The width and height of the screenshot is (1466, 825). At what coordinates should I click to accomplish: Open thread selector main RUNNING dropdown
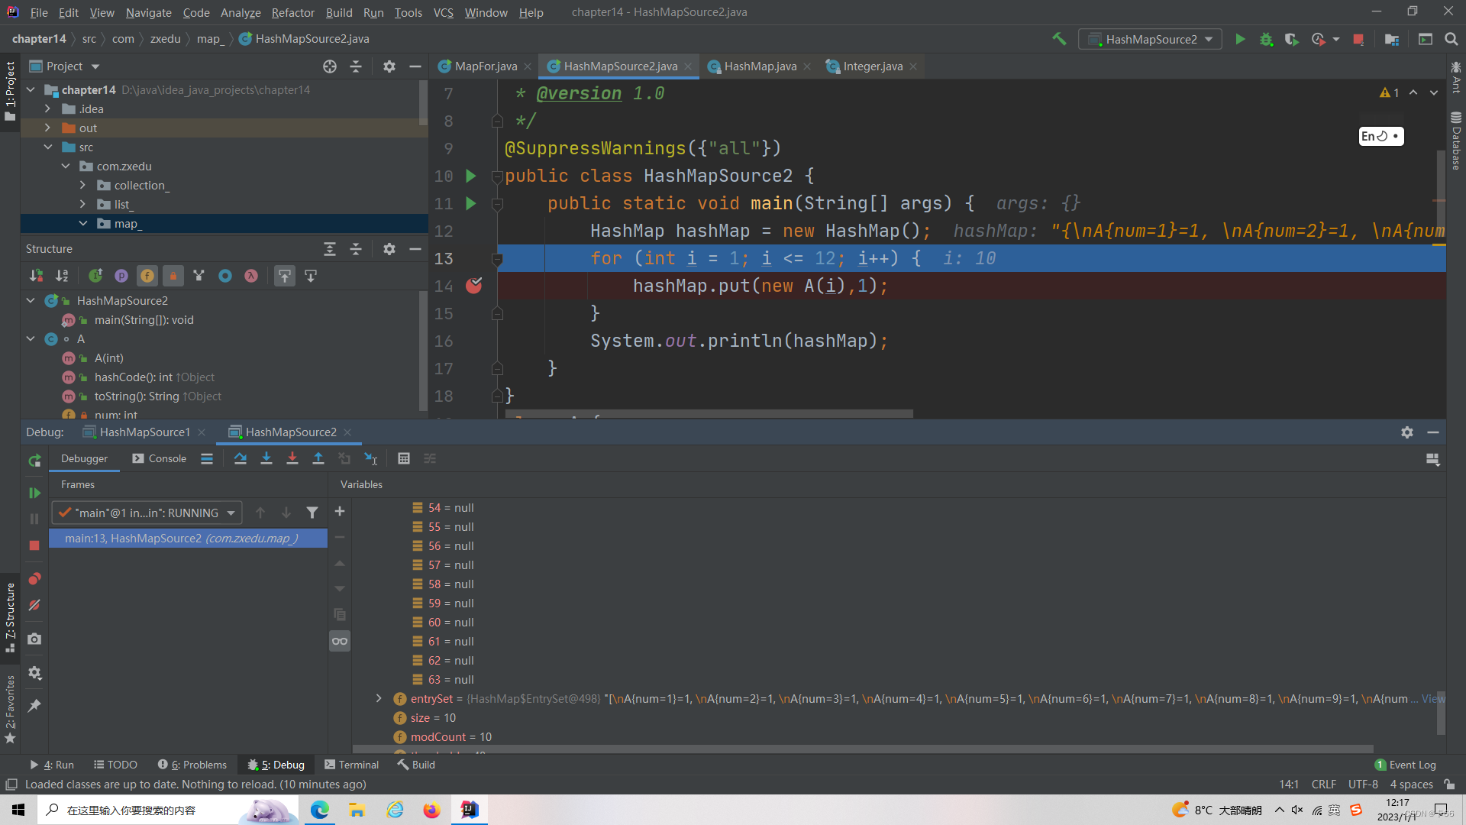[147, 513]
